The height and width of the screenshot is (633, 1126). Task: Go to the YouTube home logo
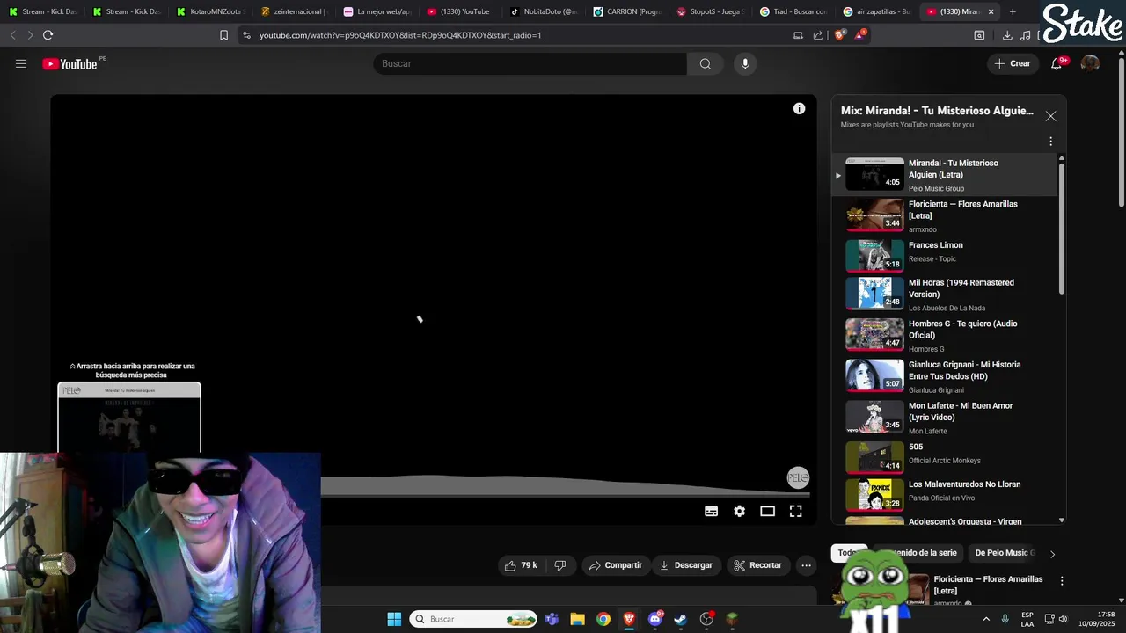pos(70,63)
